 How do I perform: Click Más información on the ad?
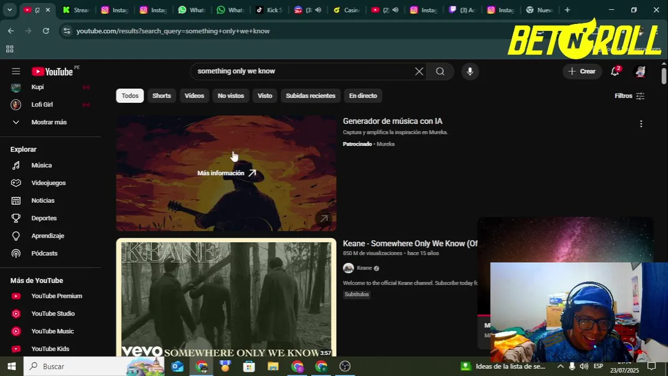click(226, 173)
